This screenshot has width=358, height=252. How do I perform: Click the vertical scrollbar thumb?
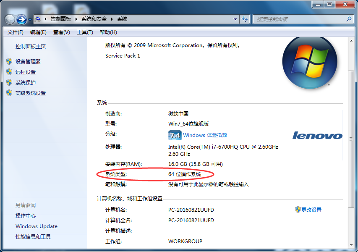tap(351, 139)
